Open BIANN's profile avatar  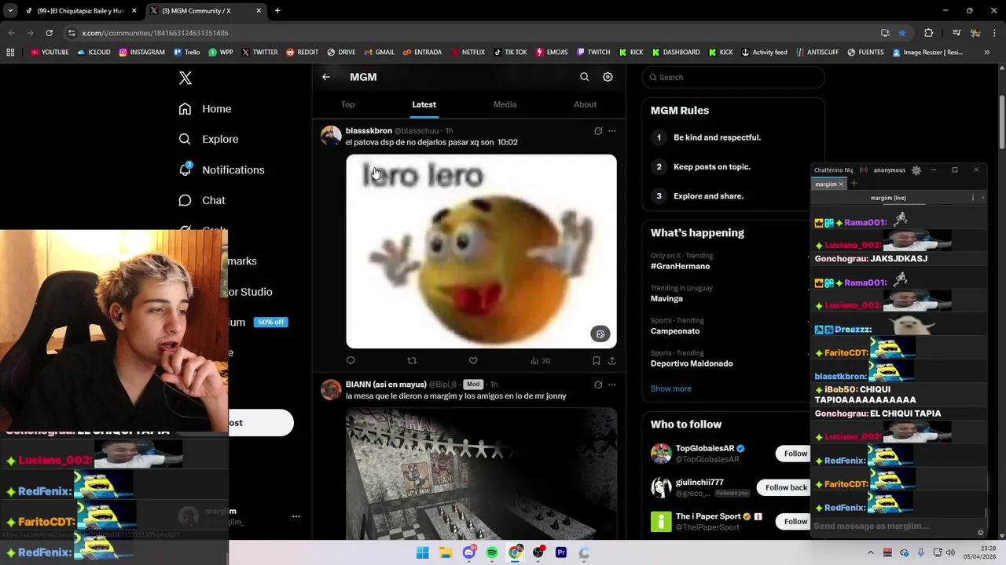[x=331, y=389]
